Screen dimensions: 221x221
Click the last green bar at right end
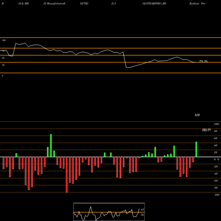[196, 149]
